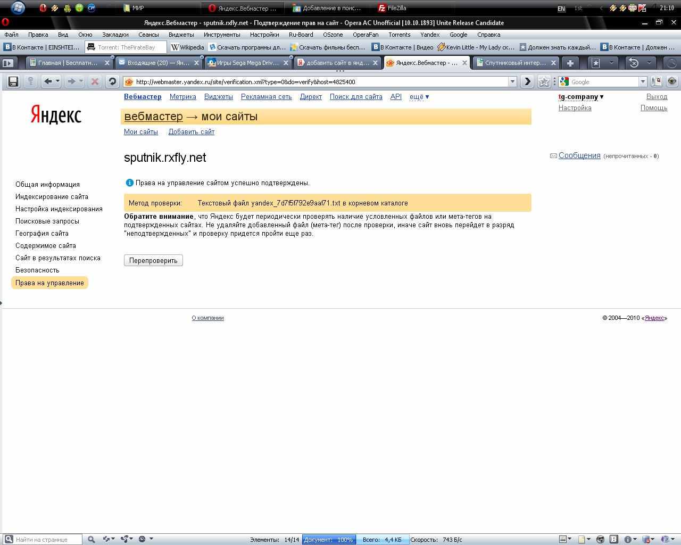Click the envelope icon beside Сообщения
681x545 pixels.
point(553,156)
